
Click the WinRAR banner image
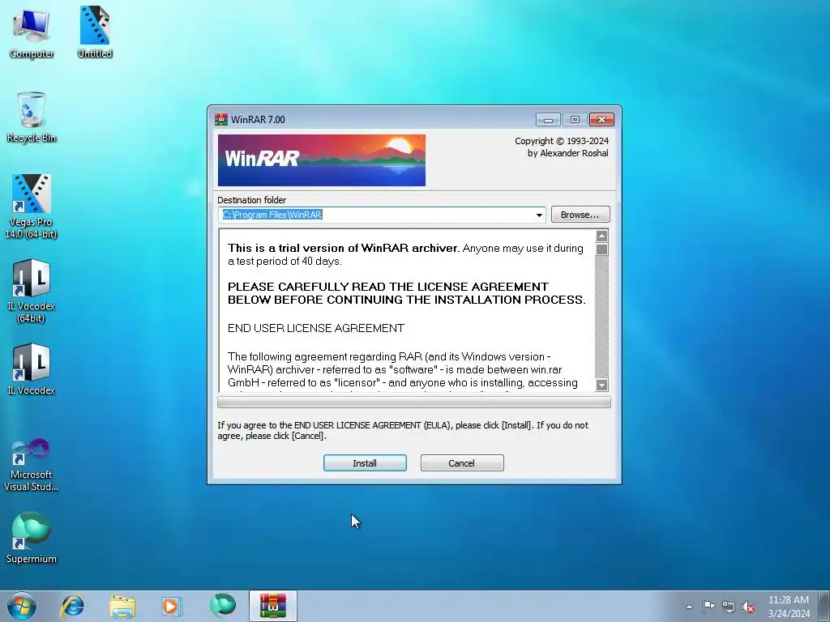pyautogui.click(x=321, y=160)
